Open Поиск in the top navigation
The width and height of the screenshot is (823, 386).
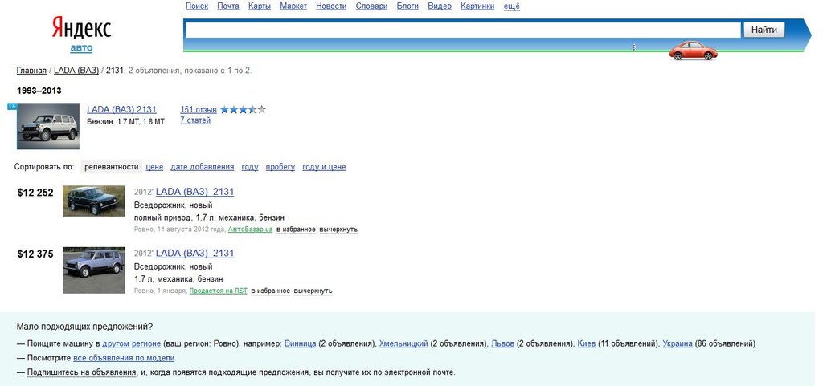pos(197,6)
